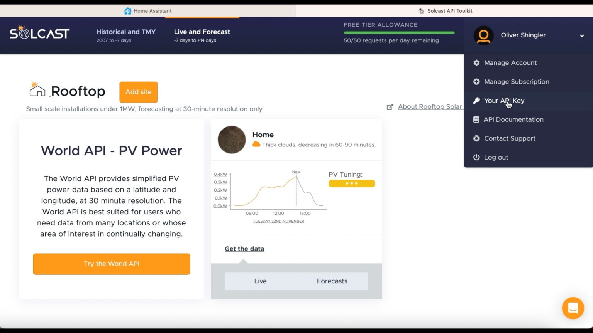This screenshot has width=593, height=333.
Task: Click the plus icon beside Manage Subscription
Action: tap(476, 82)
